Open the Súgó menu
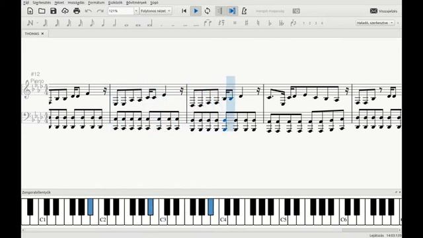The height and width of the screenshot is (238, 423). click(x=154, y=3)
